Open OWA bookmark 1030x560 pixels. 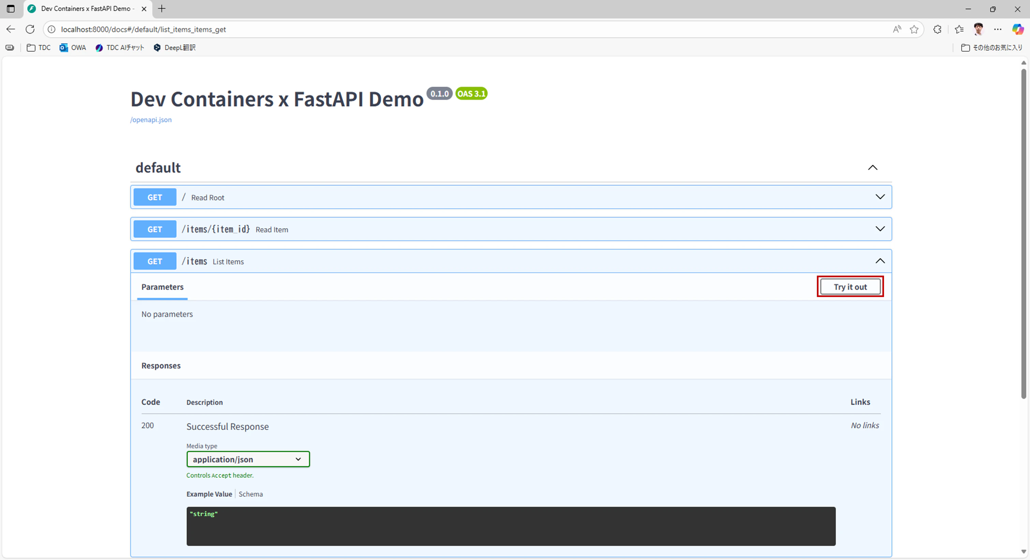click(x=73, y=48)
